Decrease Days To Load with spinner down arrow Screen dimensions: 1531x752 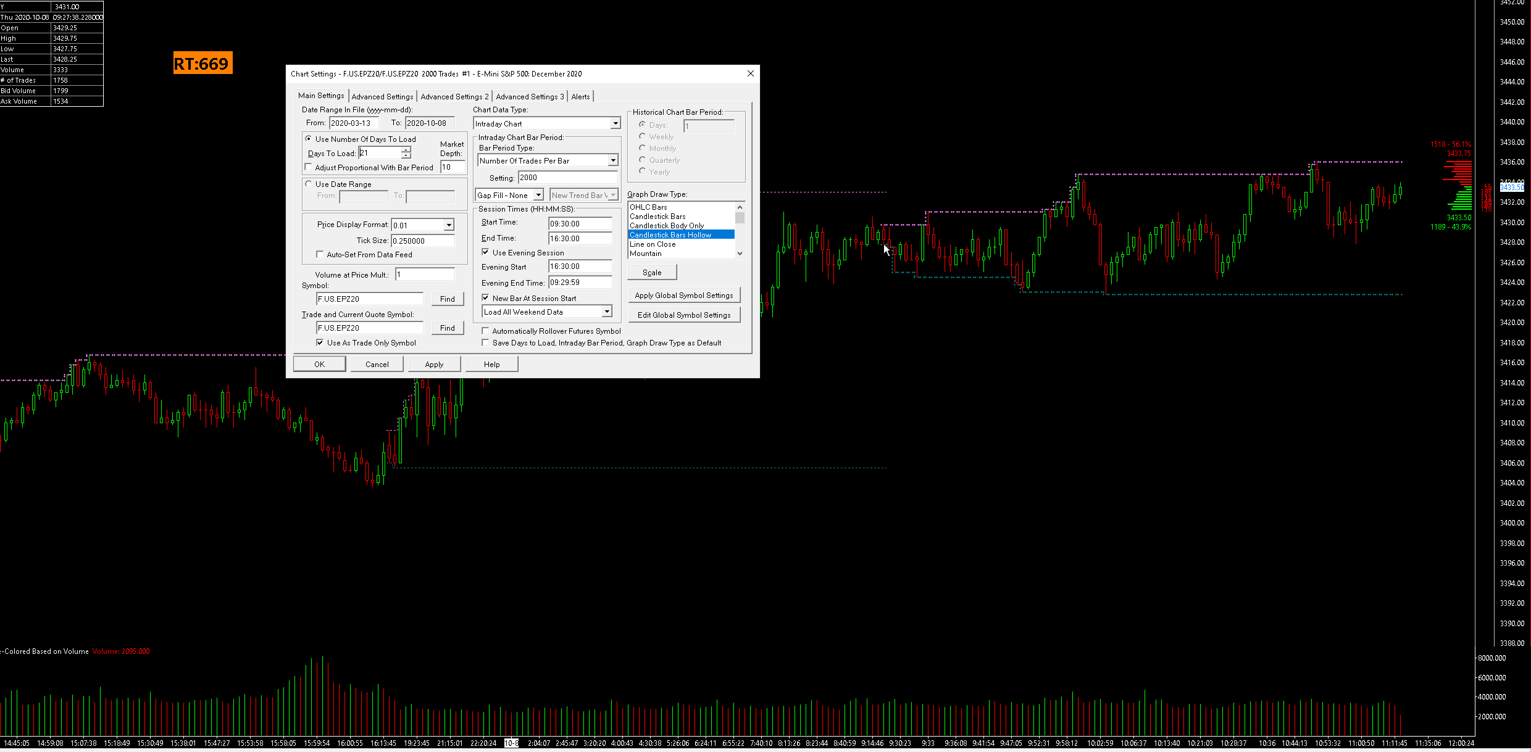(x=406, y=155)
